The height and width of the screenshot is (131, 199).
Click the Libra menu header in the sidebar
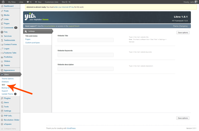10,74
